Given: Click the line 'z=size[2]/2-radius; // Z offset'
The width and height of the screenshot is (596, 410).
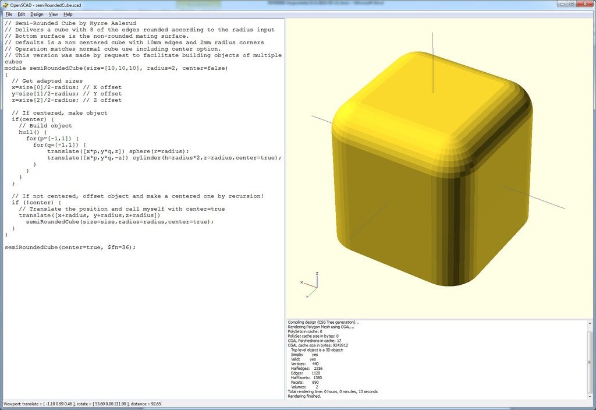Looking at the screenshot, I should click(x=66, y=100).
